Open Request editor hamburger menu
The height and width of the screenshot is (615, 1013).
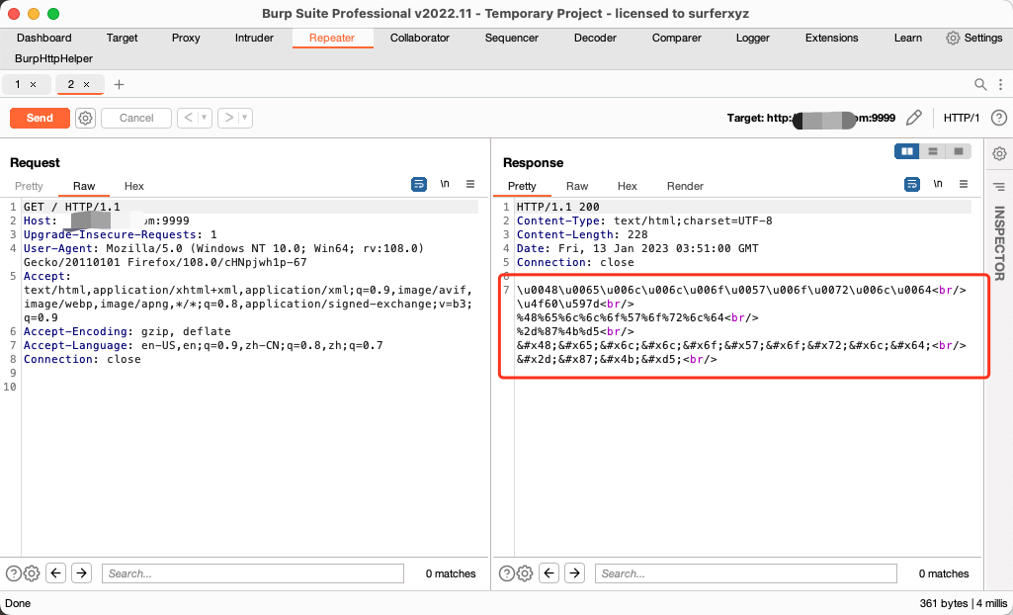click(x=470, y=184)
